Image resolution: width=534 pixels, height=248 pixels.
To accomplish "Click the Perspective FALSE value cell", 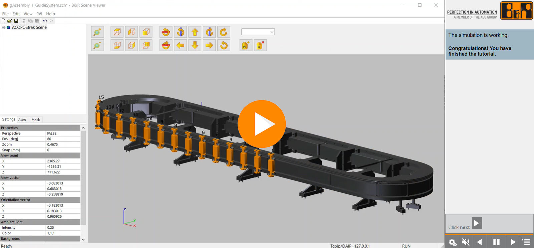I will click(x=63, y=133).
